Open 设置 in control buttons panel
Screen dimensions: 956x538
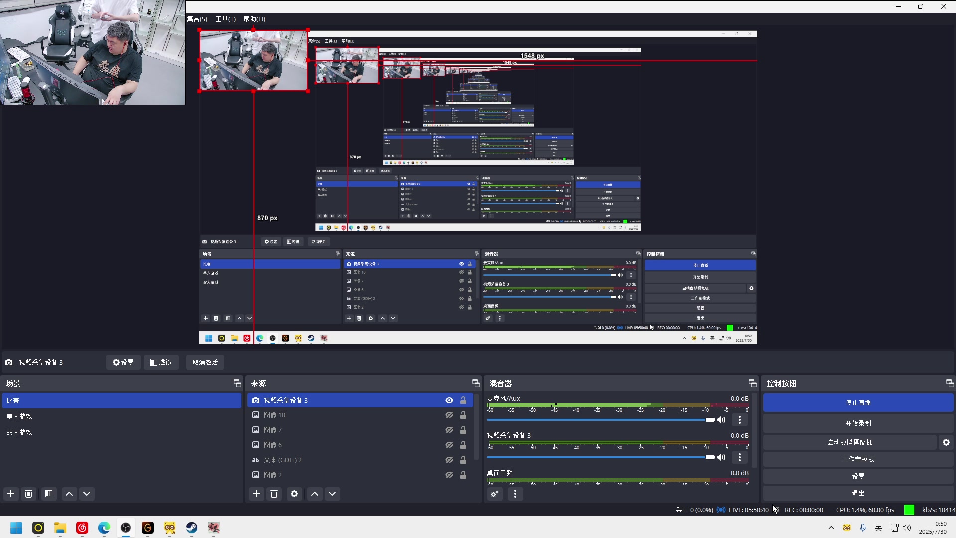[858, 476]
